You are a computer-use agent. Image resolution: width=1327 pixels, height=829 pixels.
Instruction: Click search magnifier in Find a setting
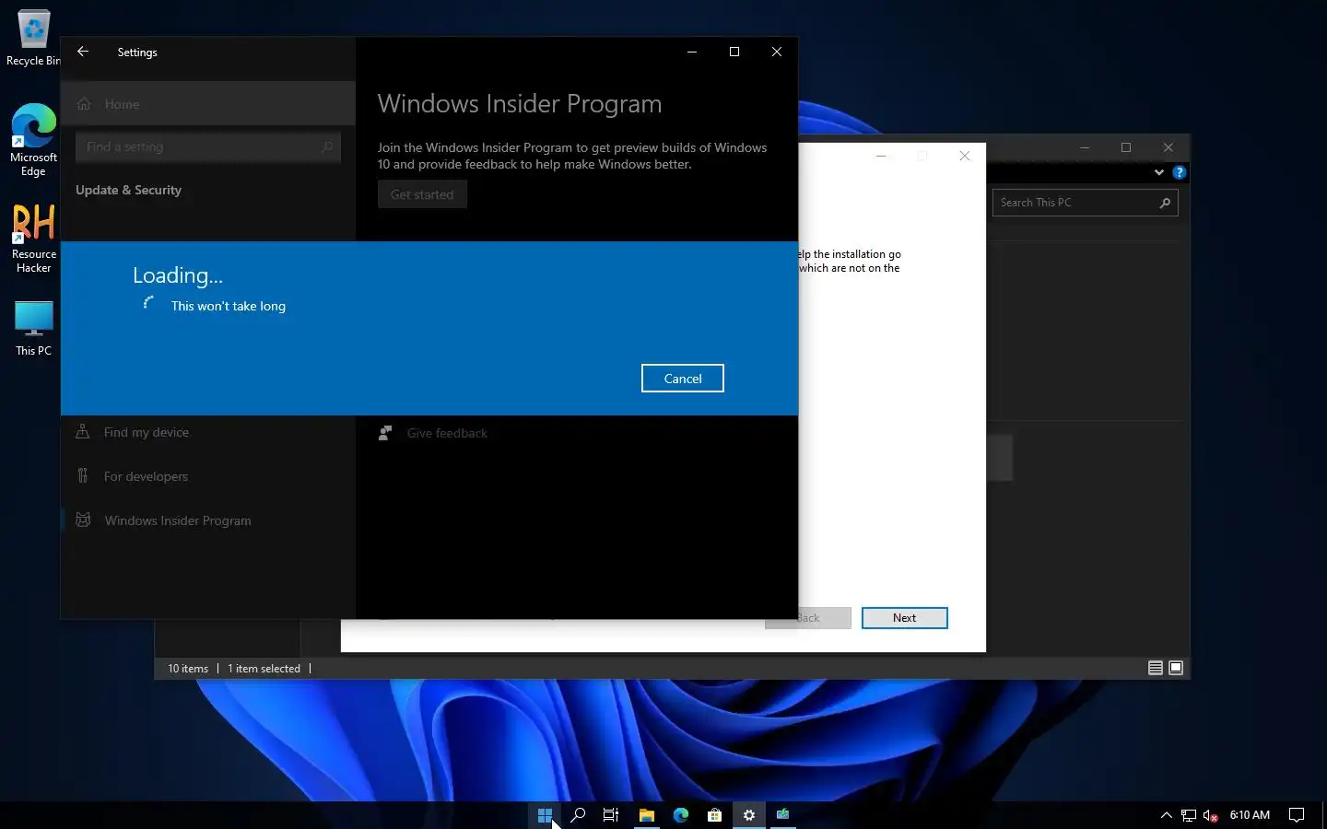tap(326, 146)
